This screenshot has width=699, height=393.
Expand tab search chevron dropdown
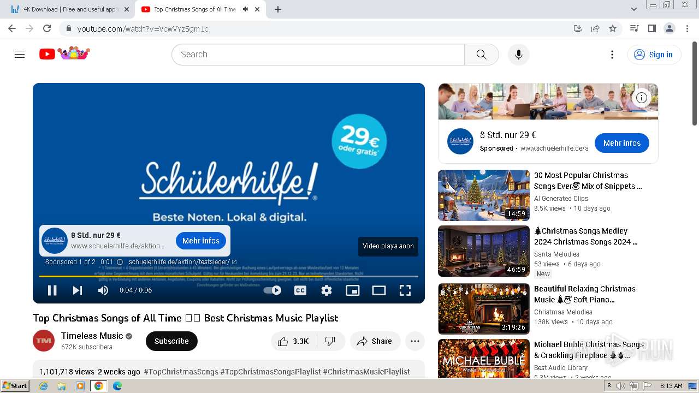click(634, 9)
